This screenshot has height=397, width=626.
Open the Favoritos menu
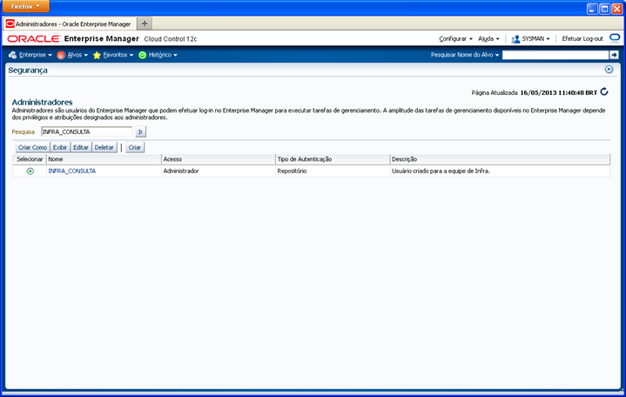click(x=118, y=55)
